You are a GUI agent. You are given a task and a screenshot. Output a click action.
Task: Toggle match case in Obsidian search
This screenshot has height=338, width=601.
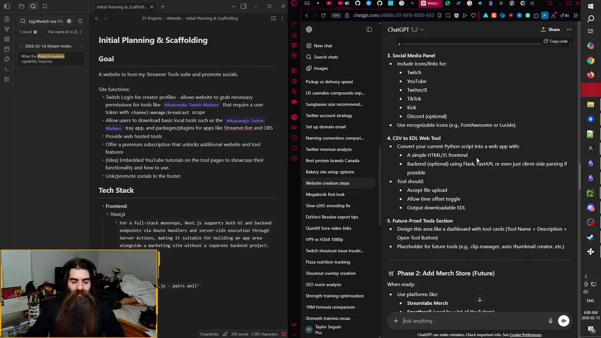click(x=60, y=21)
